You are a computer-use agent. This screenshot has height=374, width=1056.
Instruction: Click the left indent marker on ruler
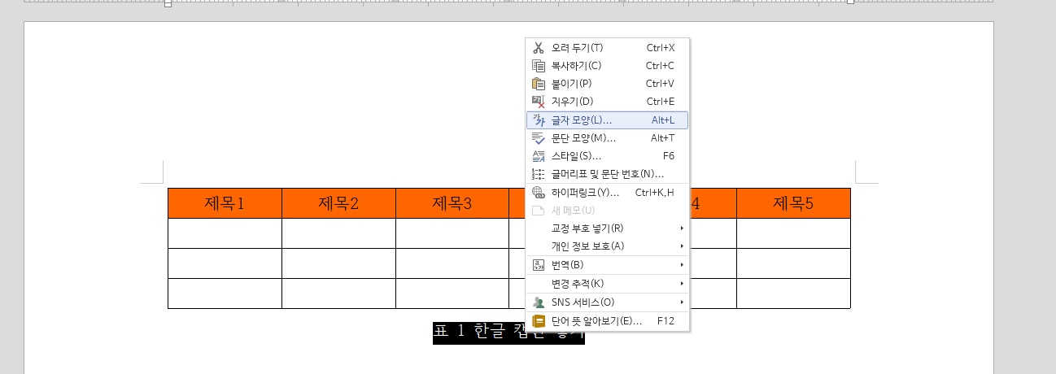(168, 2)
